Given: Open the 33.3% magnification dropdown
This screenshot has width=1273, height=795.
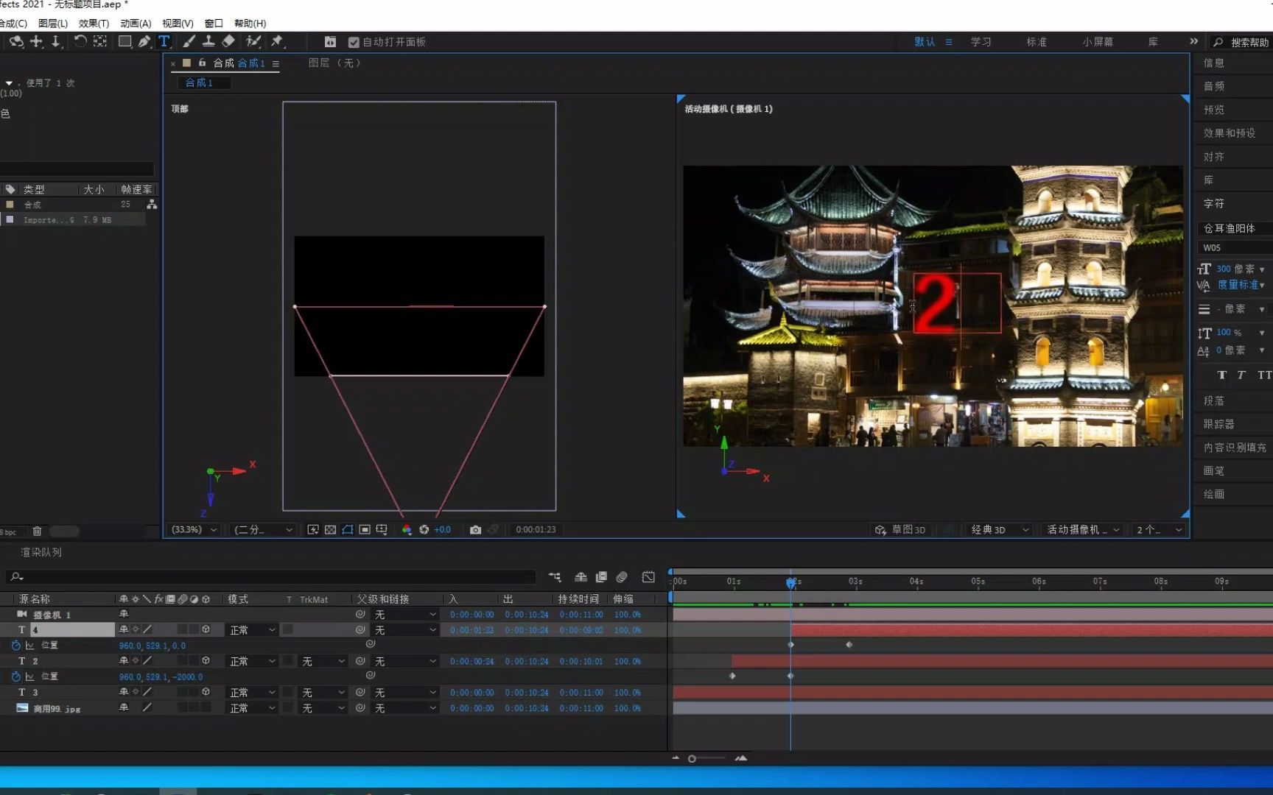Looking at the screenshot, I should point(194,530).
